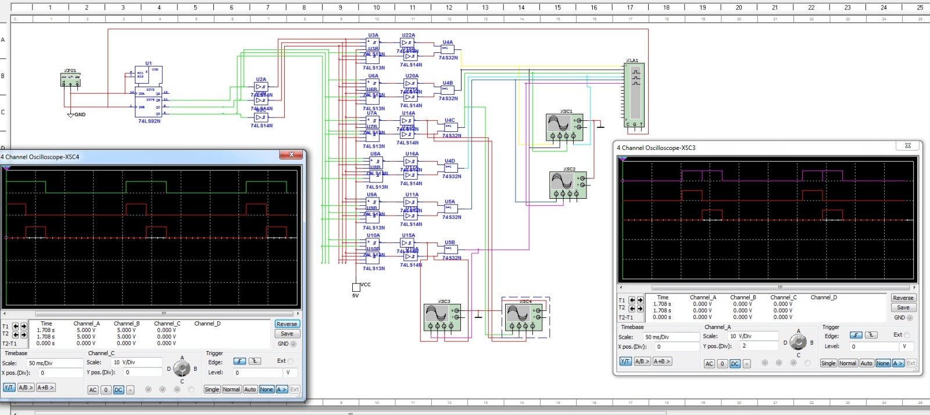Viewport: 930px width, 415px height.
Task: Open A/B > display mode in XSC4
Action: click(x=26, y=387)
